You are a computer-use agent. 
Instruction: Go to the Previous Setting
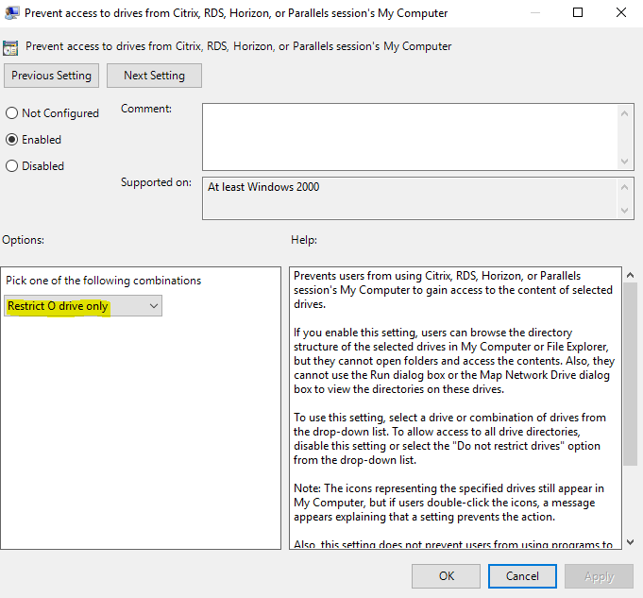pyautogui.click(x=52, y=76)
